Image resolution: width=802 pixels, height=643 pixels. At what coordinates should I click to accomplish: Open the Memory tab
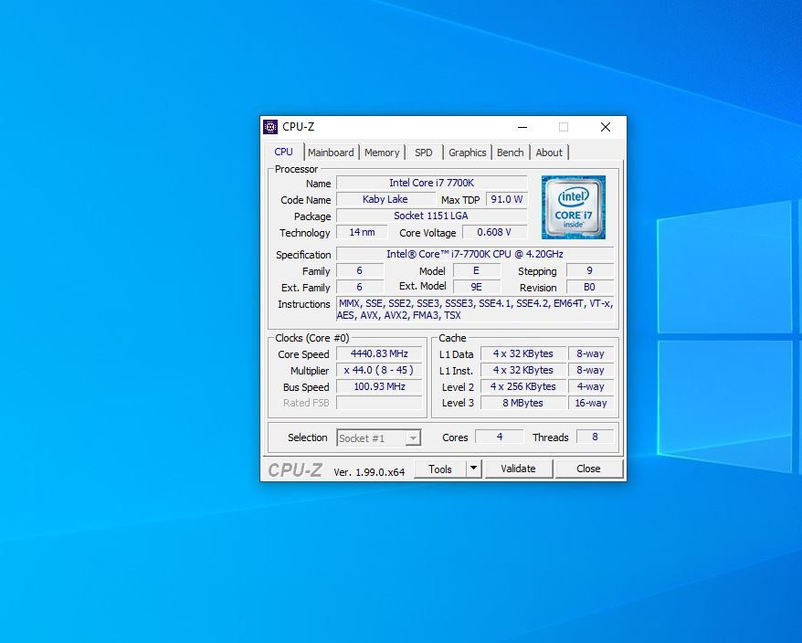tap(382, 153)
